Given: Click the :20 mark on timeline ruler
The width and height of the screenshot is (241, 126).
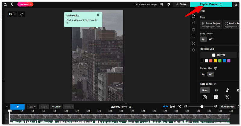Looking at the screenshot, I should pyautogui.click(x=121, y=111).
